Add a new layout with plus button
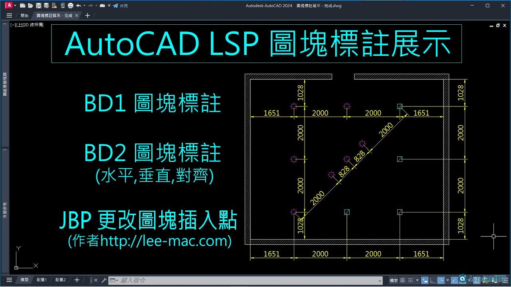Screen dimensions: 511x287 (x=77, y=280)
